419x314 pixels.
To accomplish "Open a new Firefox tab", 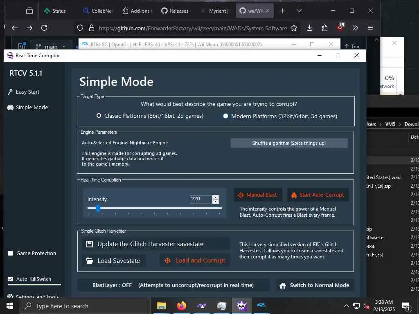I will 282,11.
